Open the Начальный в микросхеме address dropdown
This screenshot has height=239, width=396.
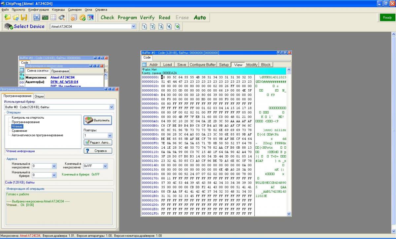coord(54,166)
